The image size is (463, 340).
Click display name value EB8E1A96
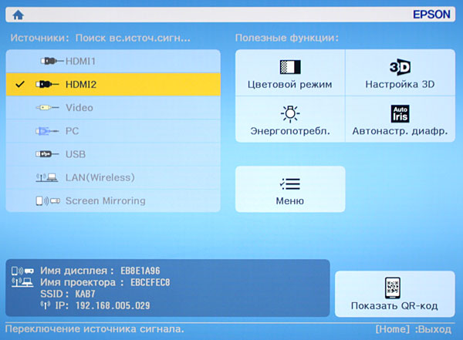point(140,271)
